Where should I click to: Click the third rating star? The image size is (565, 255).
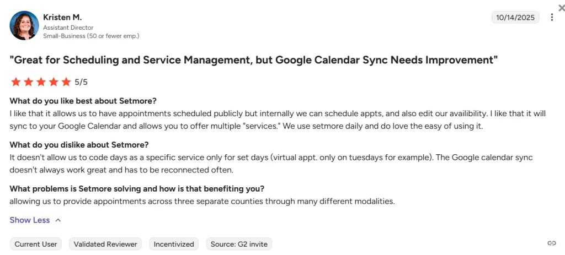pyautogui.click(x=41, y=82)
